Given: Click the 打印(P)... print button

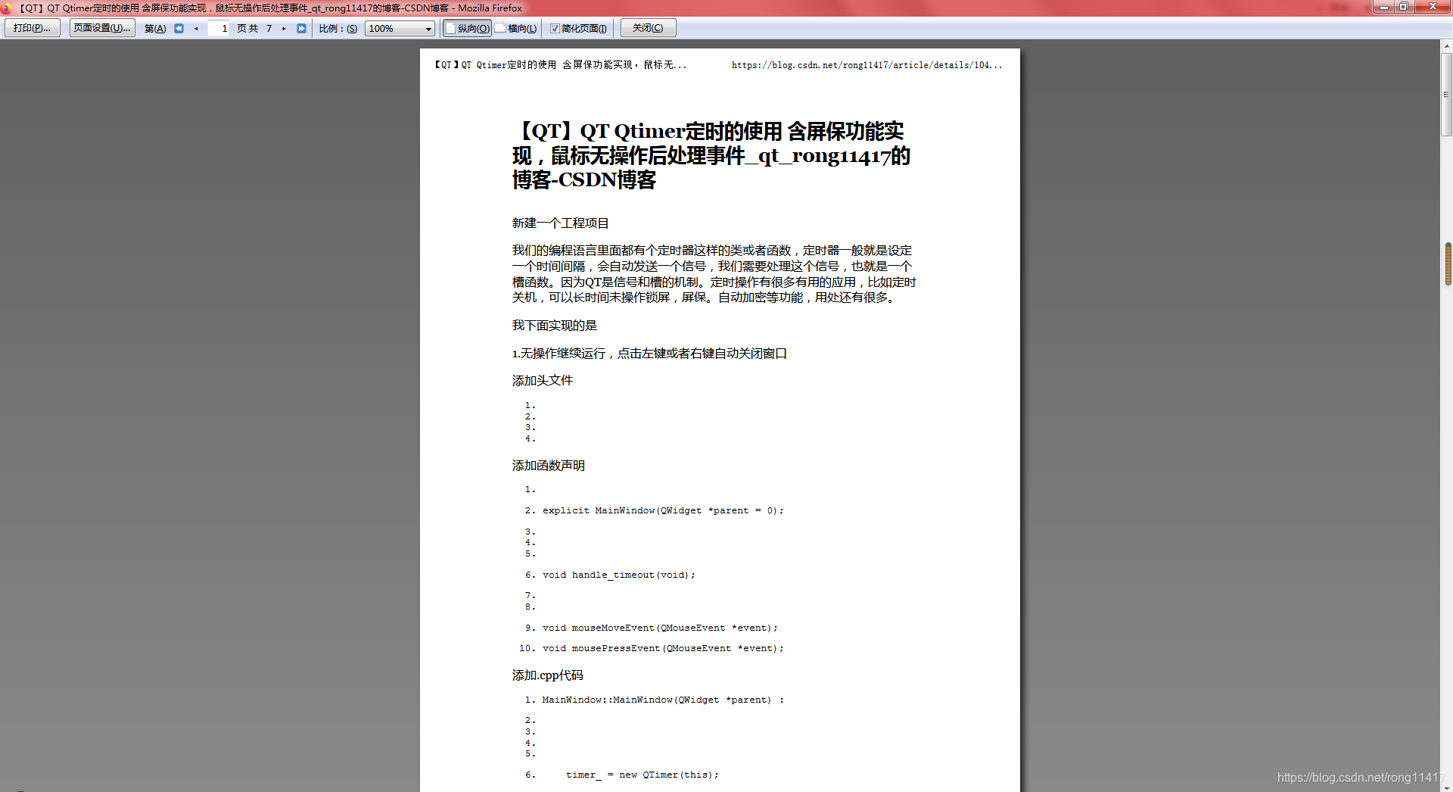Looking at the screenshot, I should click(33, 28).
